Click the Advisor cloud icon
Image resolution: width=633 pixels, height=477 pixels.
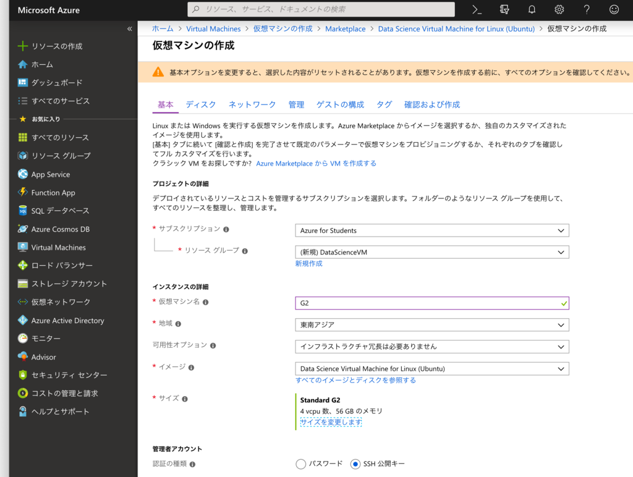[x=23, y=357]
